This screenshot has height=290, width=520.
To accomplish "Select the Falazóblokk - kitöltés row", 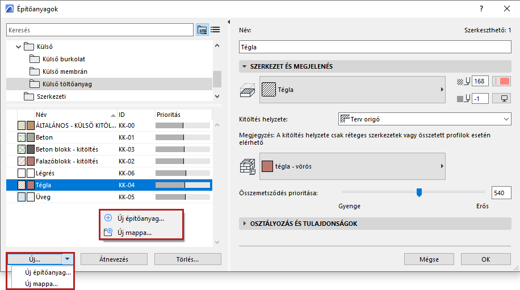I will 109,161.
